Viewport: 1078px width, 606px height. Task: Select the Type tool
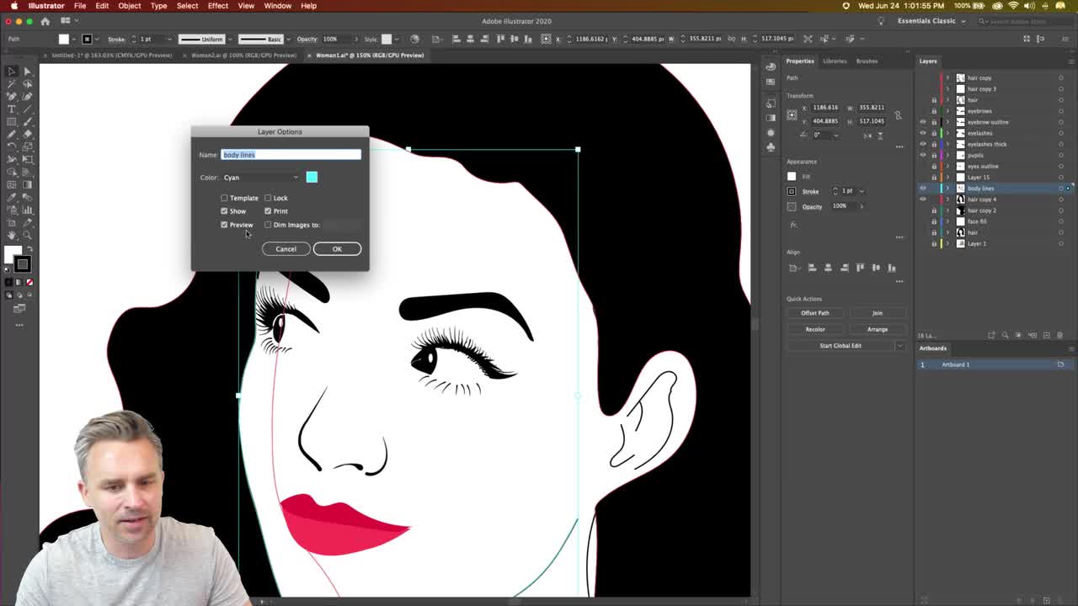[x=11, y=109]
